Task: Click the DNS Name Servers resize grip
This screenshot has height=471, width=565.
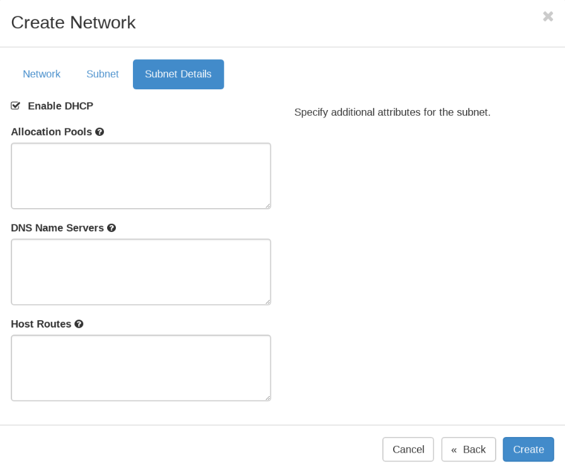Action: 268,302
